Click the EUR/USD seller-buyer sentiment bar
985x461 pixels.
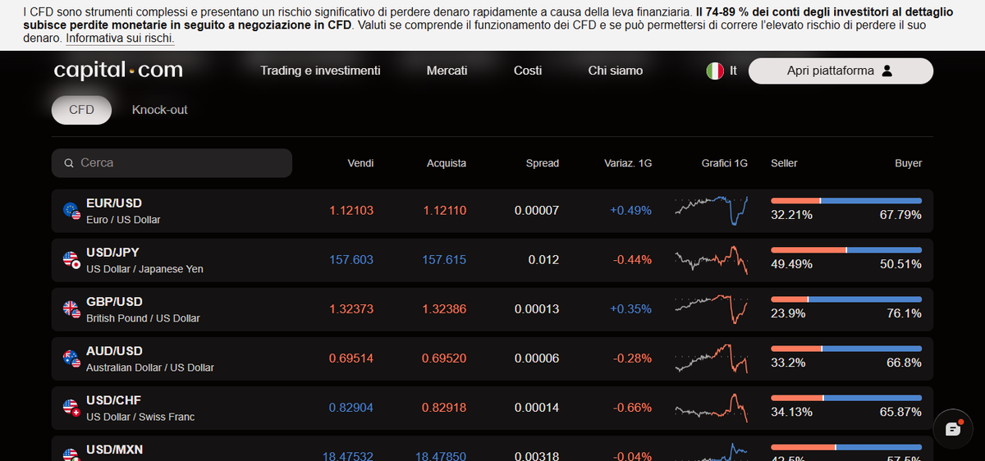point(846,201)
